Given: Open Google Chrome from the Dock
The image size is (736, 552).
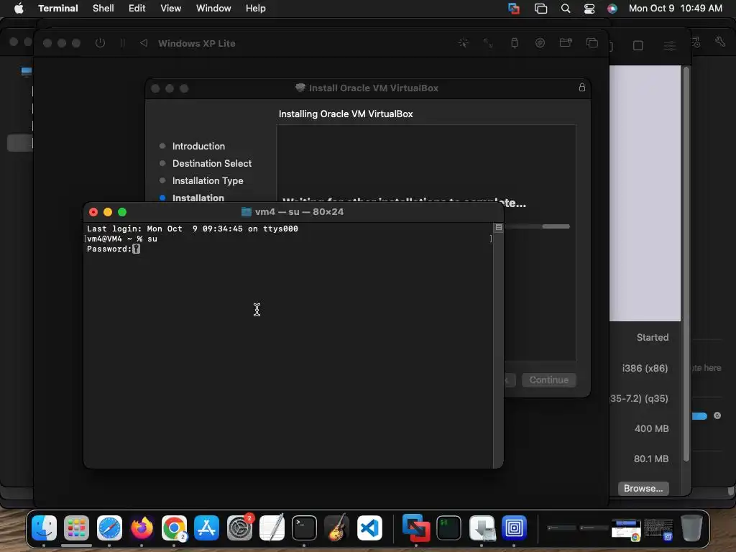Looking at the screenshot, I should pos(174,528).
